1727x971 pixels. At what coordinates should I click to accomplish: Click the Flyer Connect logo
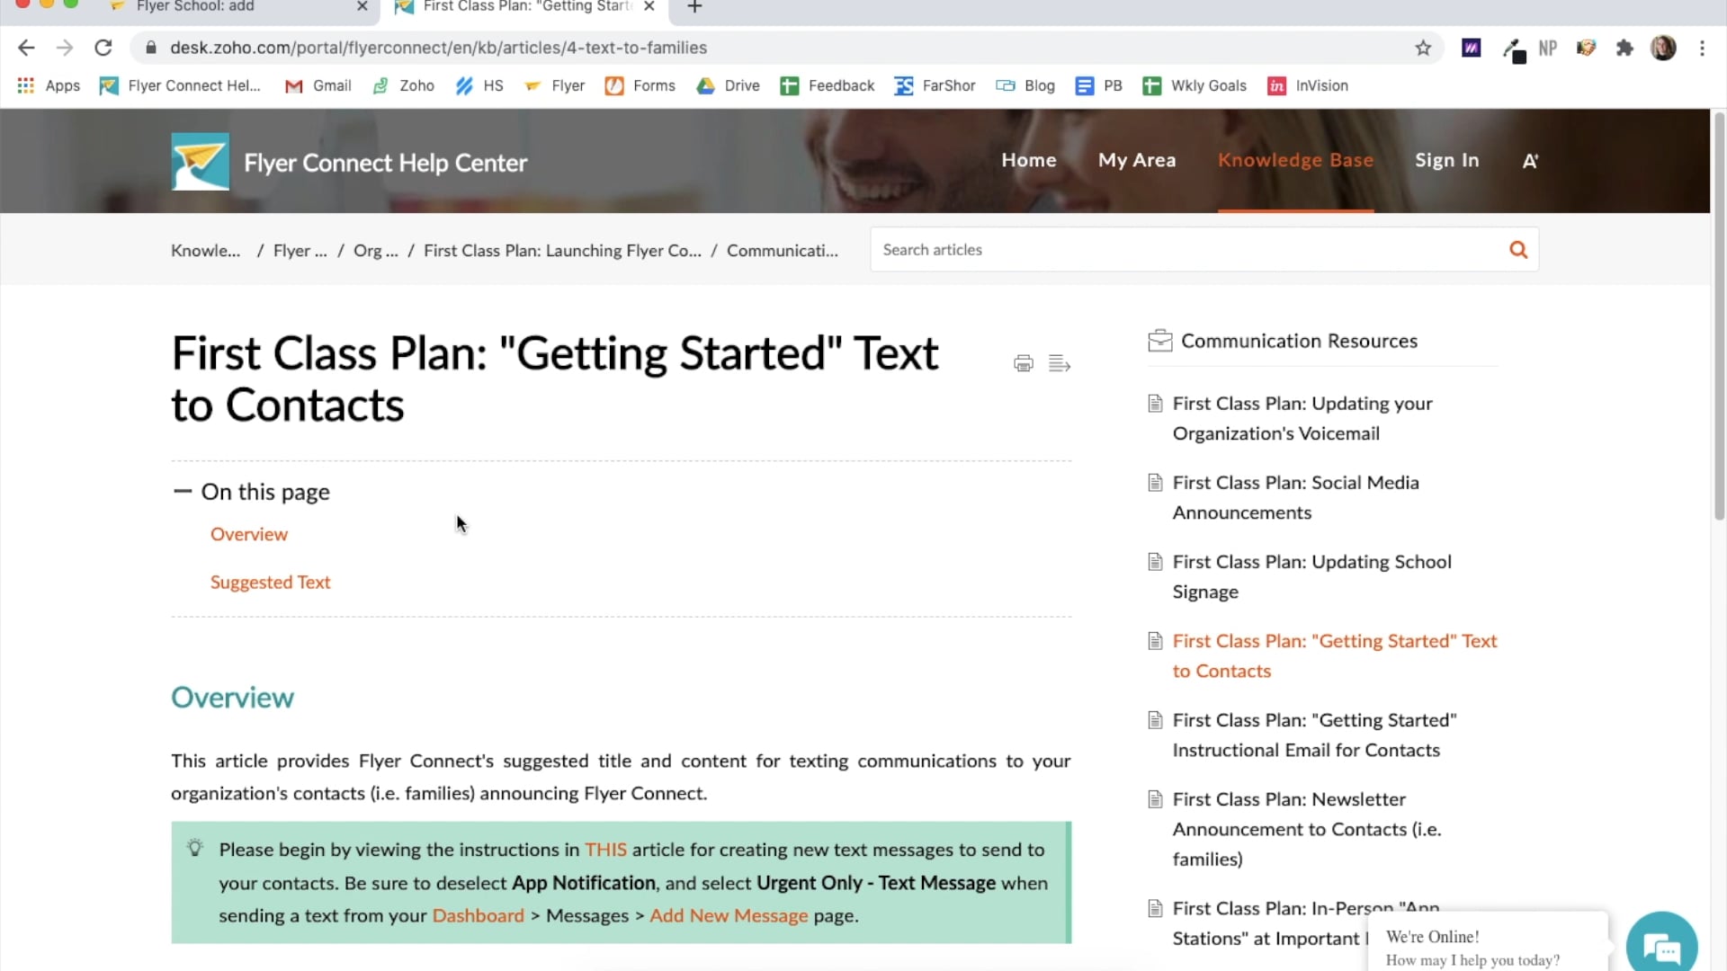200,162
